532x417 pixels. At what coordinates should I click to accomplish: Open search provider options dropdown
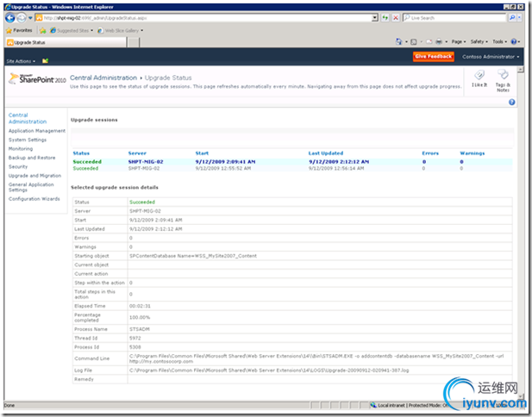tap(519, 17)
